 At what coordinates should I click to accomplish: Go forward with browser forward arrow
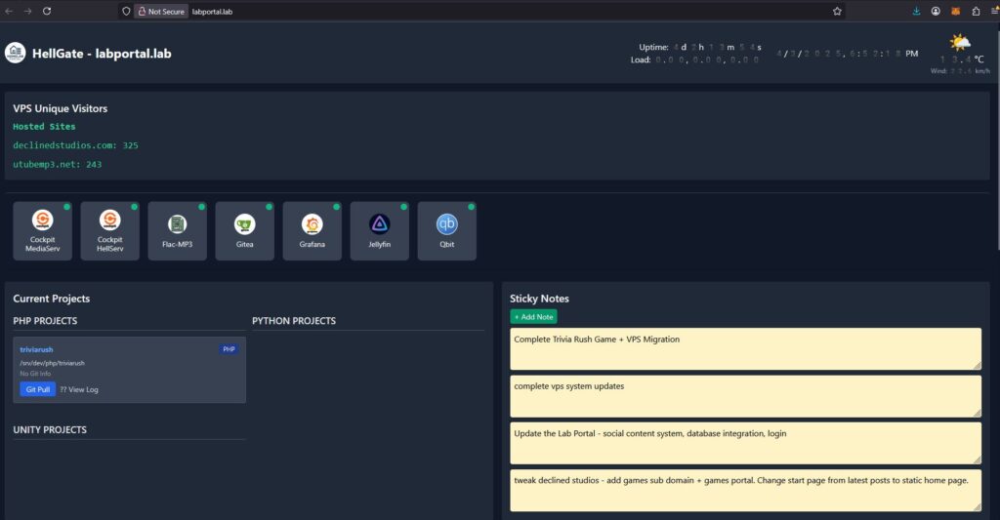(x=27, y=11)
